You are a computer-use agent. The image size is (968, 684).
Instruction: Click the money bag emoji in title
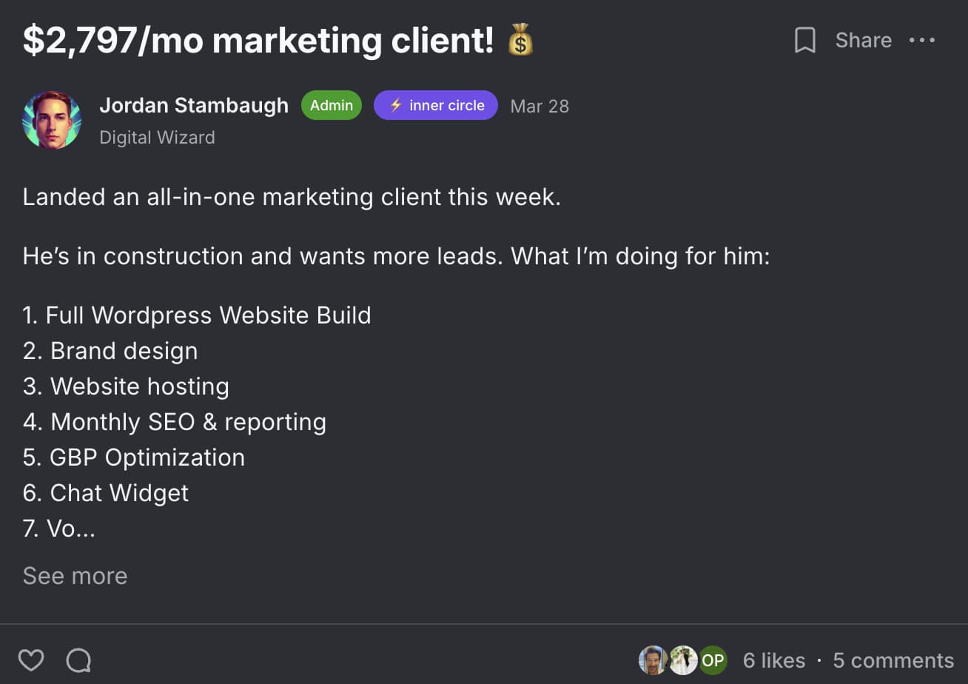521,40
